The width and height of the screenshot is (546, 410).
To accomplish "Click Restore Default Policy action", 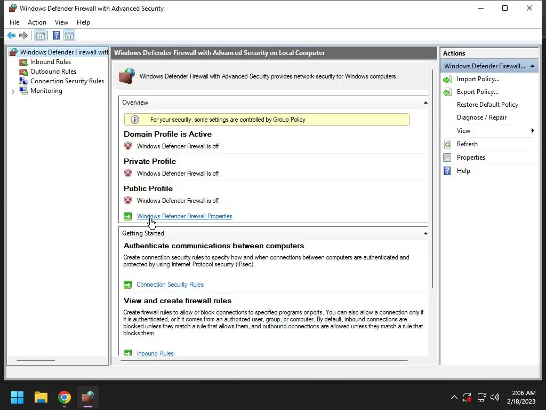I will pyautogui.click(x=487, y=105).
